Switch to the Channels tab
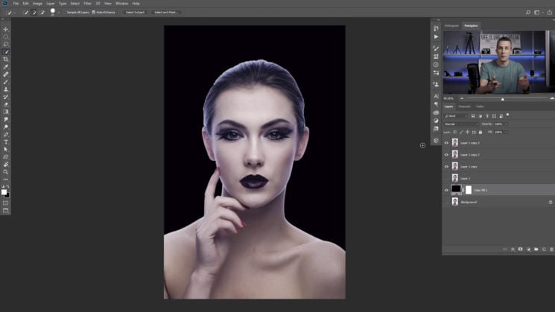The width and height of the screenshot is (555, 312). [x=464, y=106]
